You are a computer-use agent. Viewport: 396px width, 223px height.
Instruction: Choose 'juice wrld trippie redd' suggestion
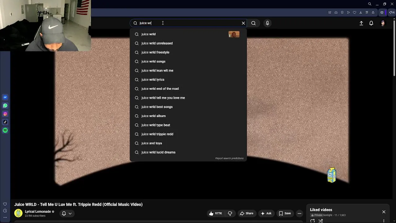(x=188, y=134)
